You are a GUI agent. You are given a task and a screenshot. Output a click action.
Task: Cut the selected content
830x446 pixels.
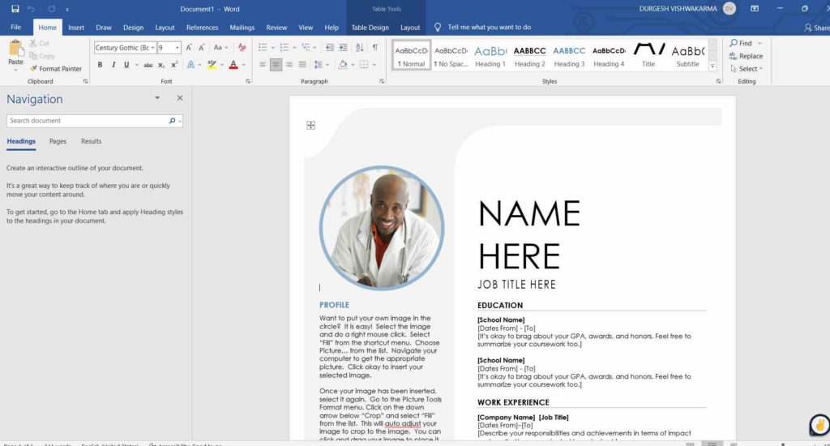coord(40,44)
